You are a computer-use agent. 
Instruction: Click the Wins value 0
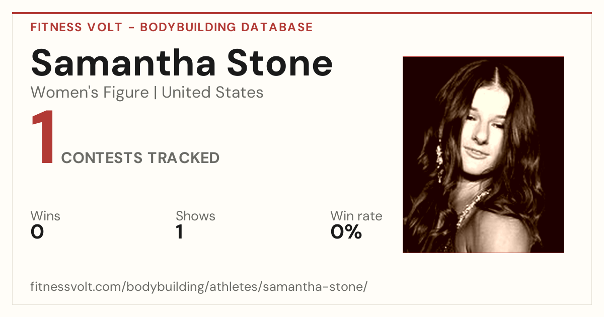tap(38, 232)
